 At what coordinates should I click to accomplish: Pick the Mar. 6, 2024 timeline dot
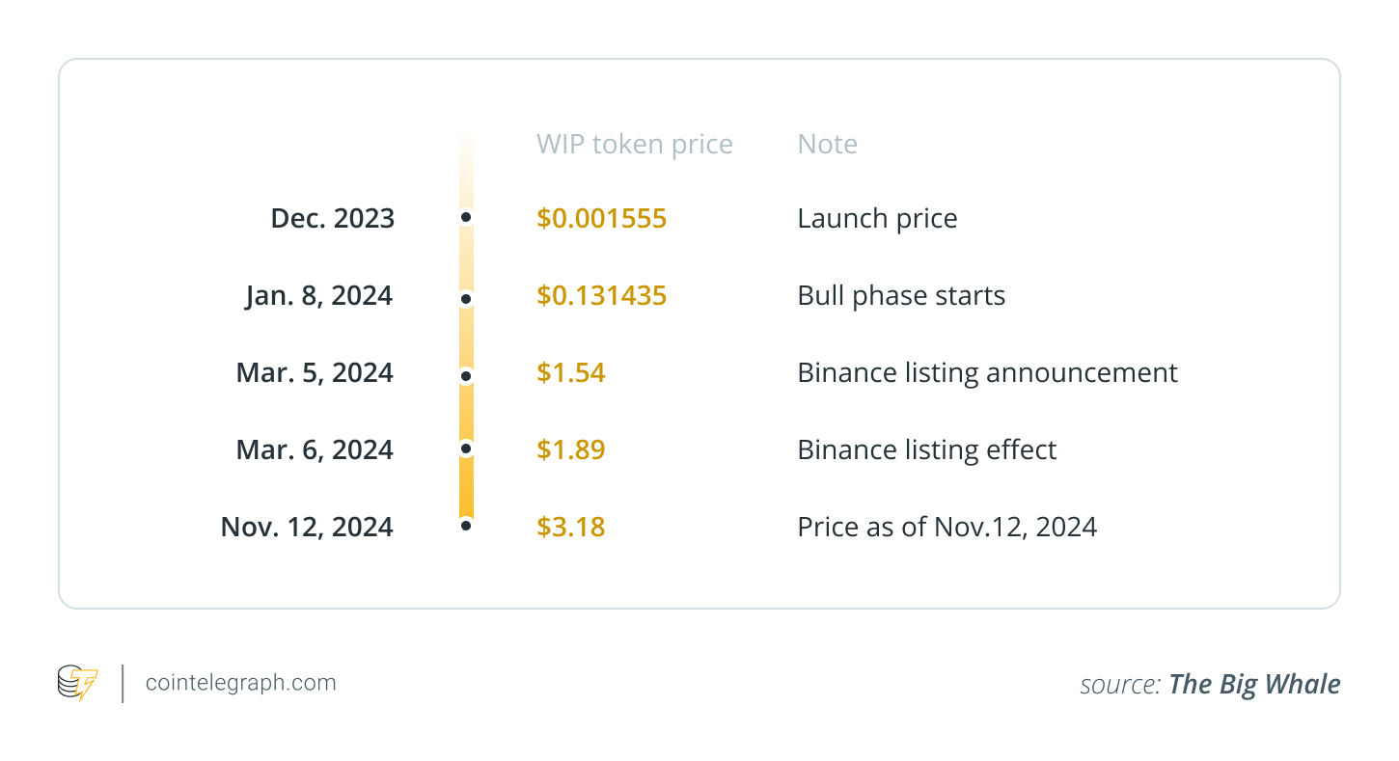tap(466, 448)
